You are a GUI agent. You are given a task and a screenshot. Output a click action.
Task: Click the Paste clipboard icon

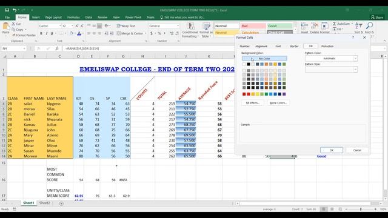tap(5, 26)
